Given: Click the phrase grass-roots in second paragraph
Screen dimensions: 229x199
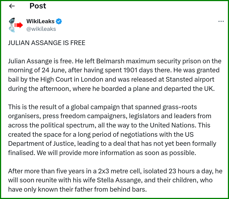Looking at the screenshot, I should [180, 107].
